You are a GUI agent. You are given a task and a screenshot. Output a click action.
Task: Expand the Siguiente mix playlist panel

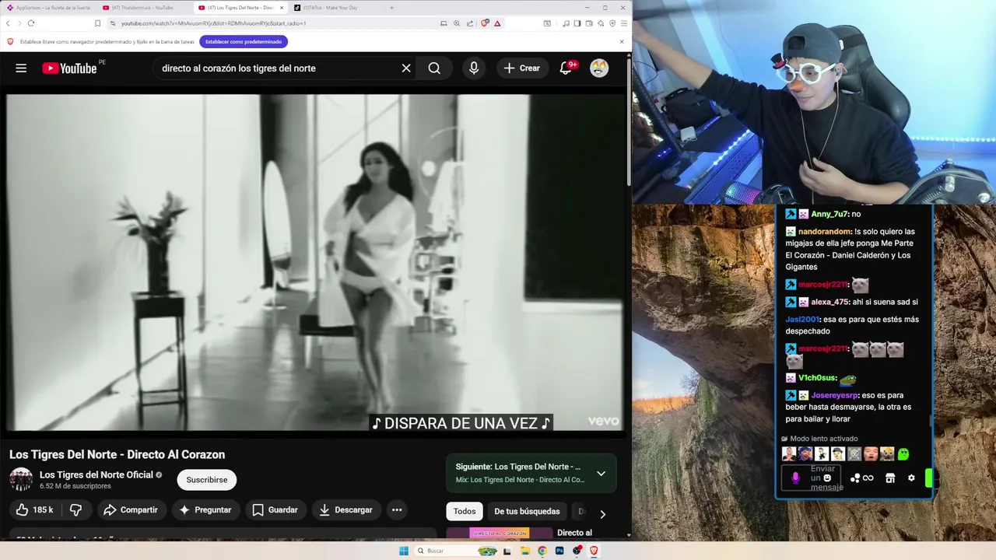point(601,473)
